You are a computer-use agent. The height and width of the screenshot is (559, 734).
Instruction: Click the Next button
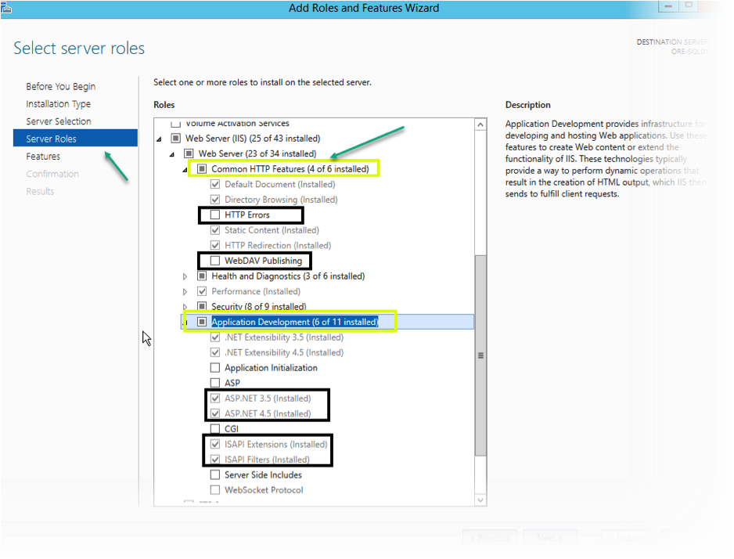coord(550,538)
